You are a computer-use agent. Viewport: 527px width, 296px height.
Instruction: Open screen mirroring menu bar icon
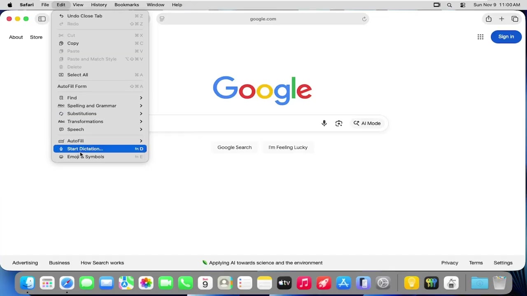click(437, 5)
